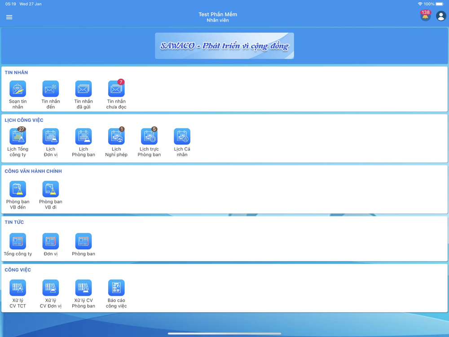This screenshot has width=449, height=337.
Task: Open Tin nhắn chưa đọc
Action: (116, 89)
